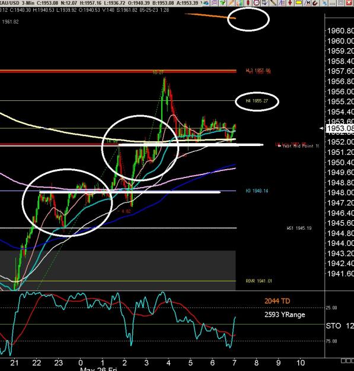Screen dimensions: 354x371
Task: Click hour 7 on time axis
Action: (234, 363)
